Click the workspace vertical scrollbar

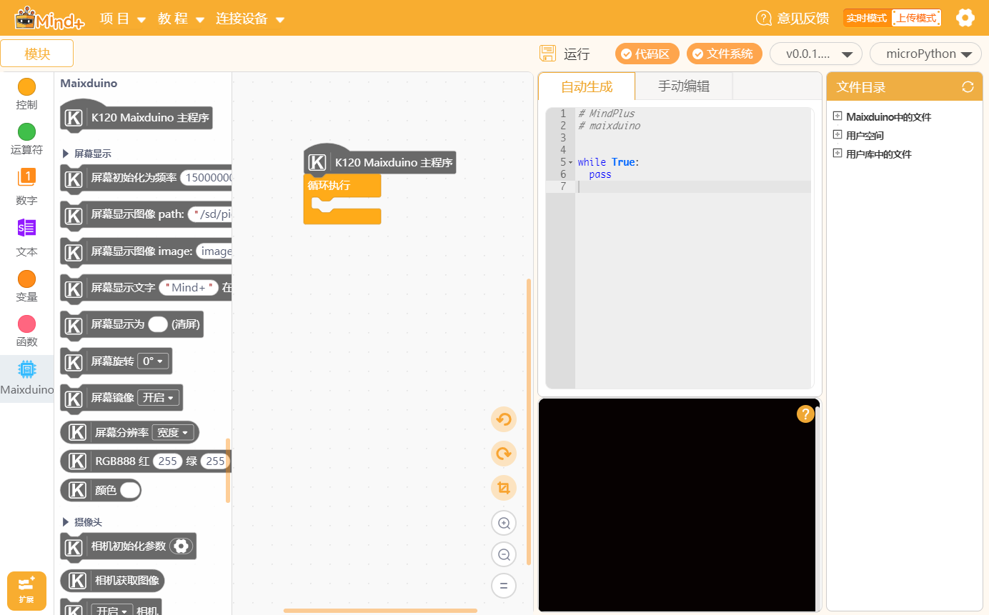tap(529, 421)
